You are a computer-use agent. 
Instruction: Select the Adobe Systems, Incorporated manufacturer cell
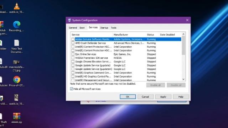click(129, 39)
